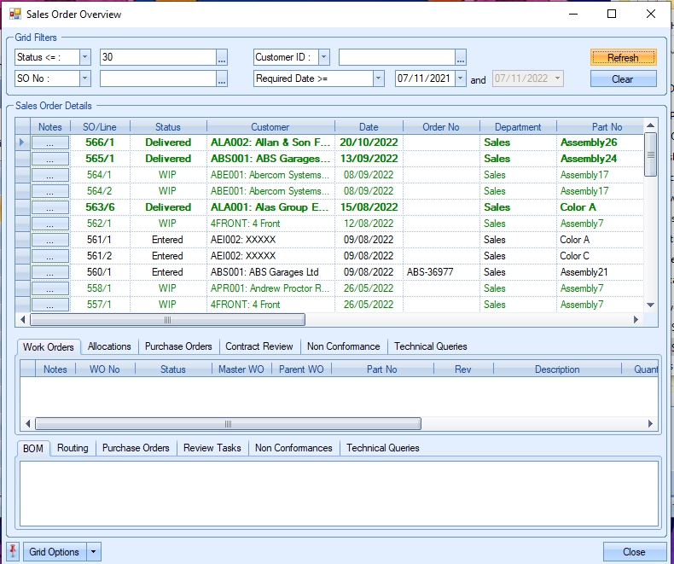Viewport: 674px width, 564px height.
Task: Click the Clear filters button
Action: [x=623, y=78]
